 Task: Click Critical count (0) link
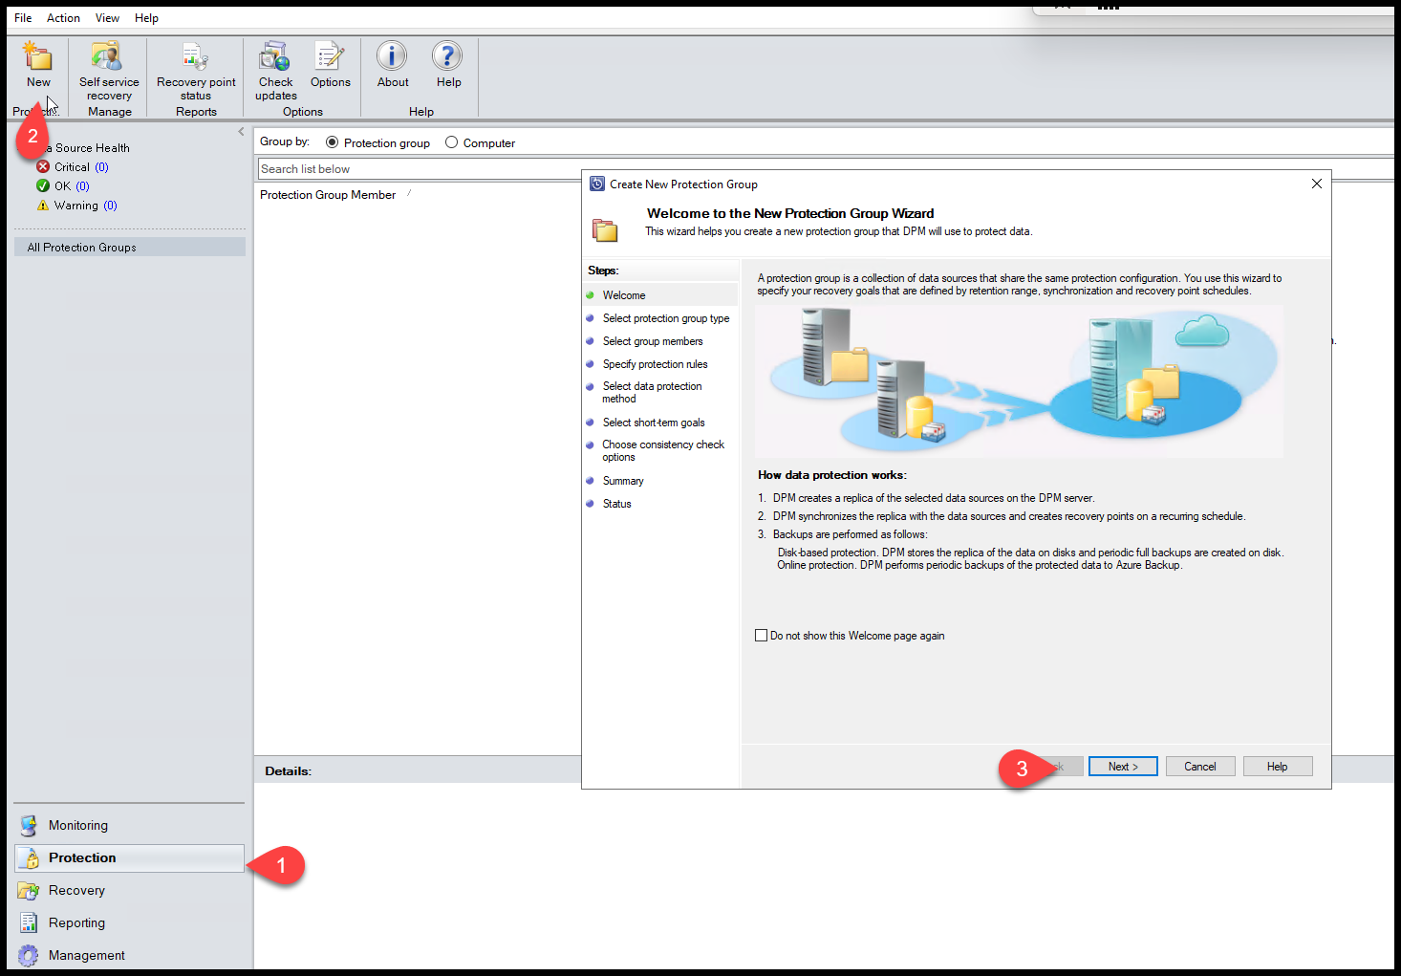coord(101,166)
